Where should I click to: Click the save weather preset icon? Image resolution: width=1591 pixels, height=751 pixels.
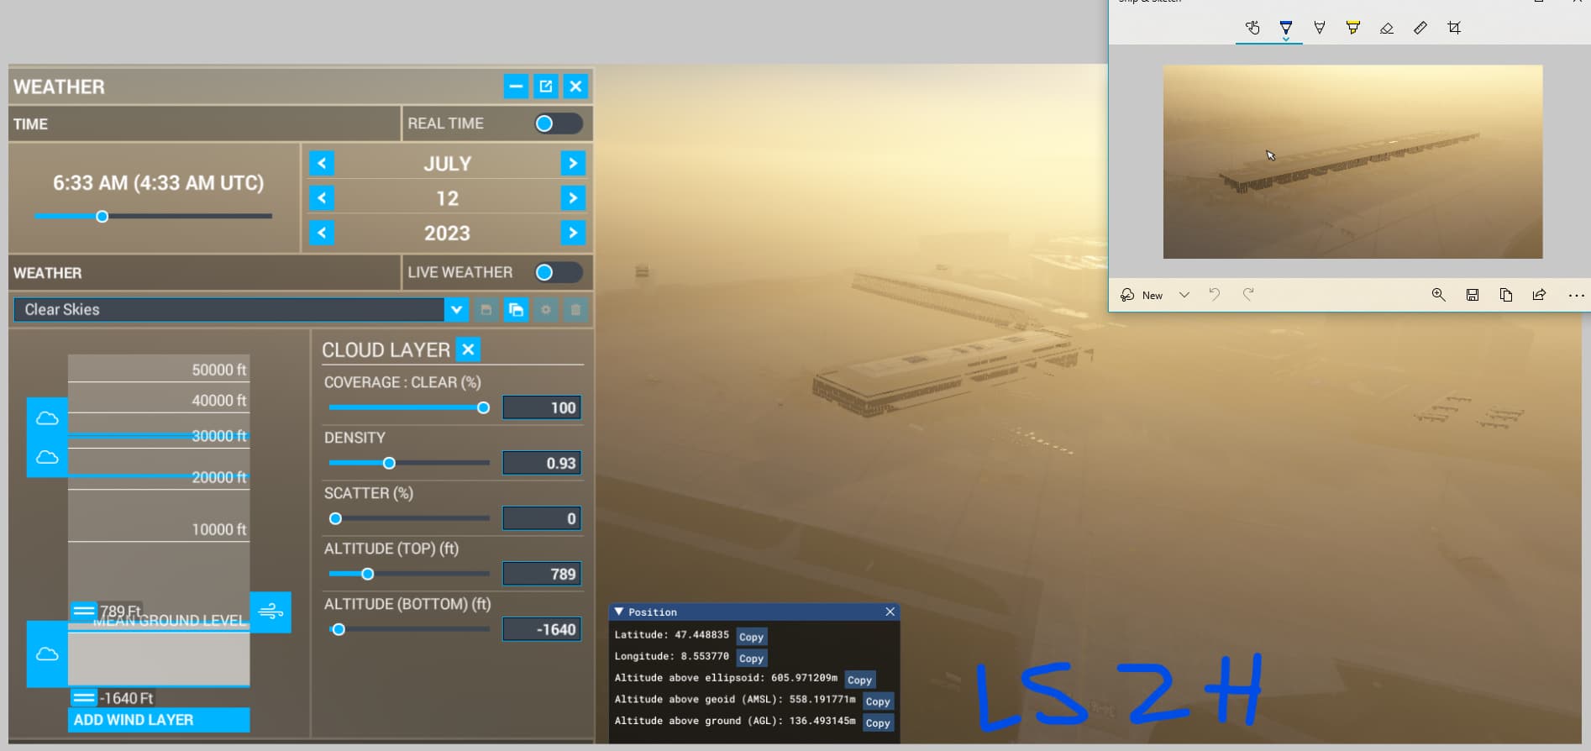tap(486, 310)
